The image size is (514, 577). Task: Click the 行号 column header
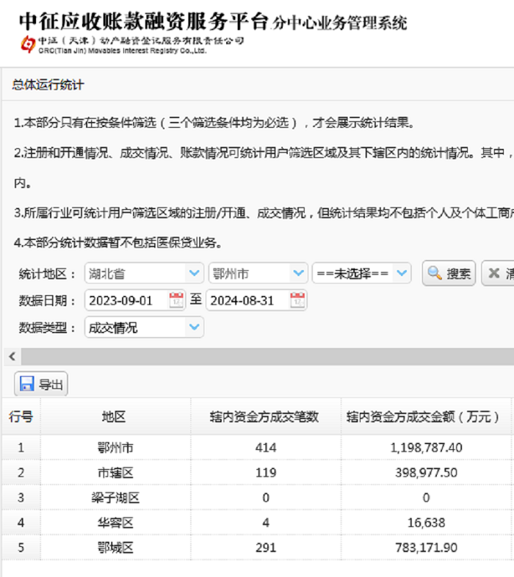point(21,416)
